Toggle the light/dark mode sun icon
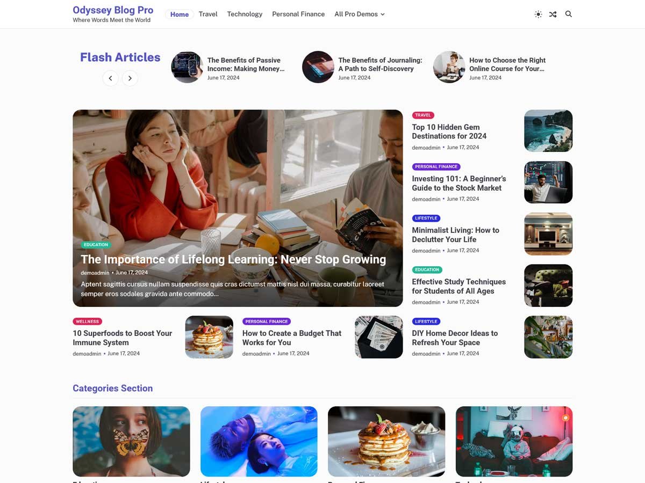The height and width of the screenshot is (483, 645). coord(538,14)
